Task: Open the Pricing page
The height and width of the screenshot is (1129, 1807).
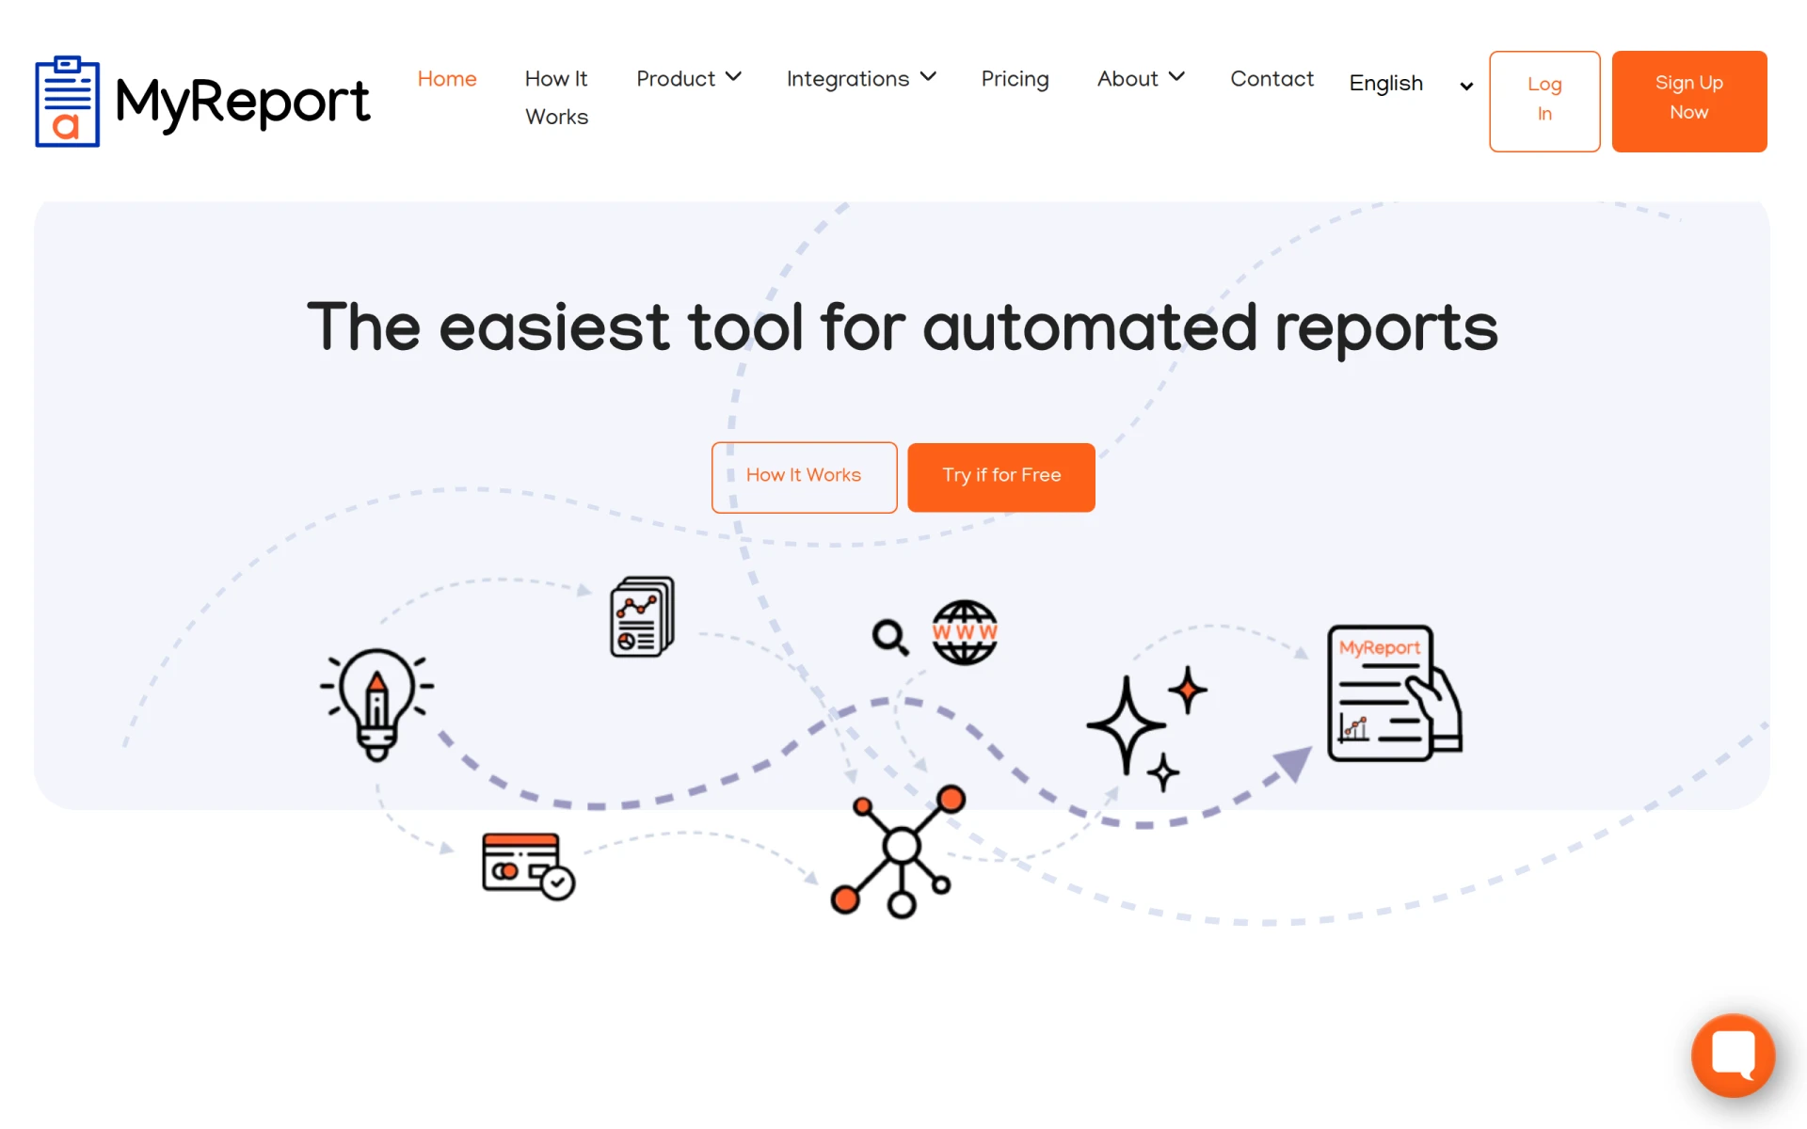Action: 1015,79
